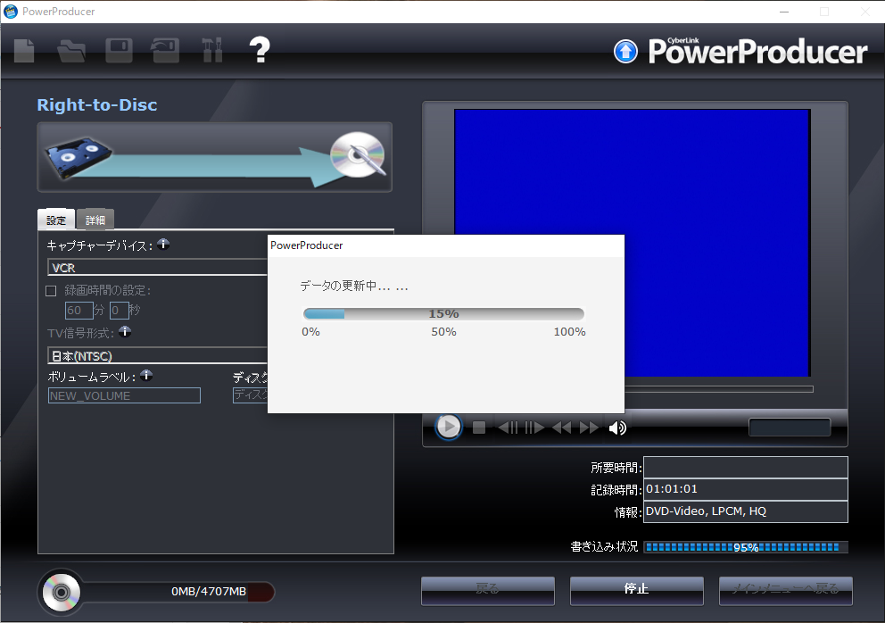Viewport: 885px width, 623px height.
Task: Click the Right-to-Disc heading
Action: pyautogui.click(x=97, y=105)
